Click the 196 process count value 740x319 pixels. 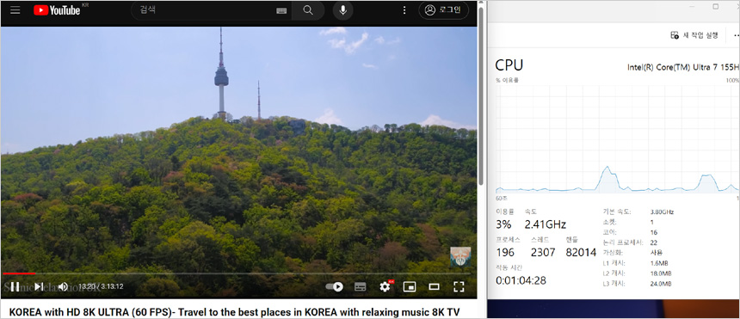505,253
